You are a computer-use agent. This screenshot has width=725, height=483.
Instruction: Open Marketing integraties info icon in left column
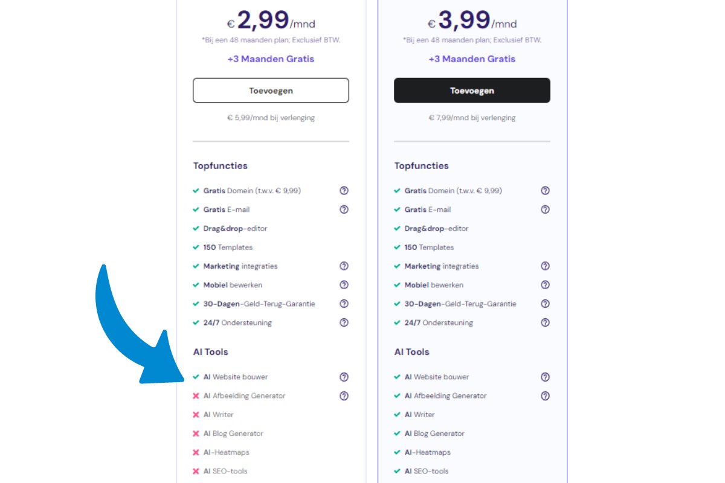click(x=344, y=266)
